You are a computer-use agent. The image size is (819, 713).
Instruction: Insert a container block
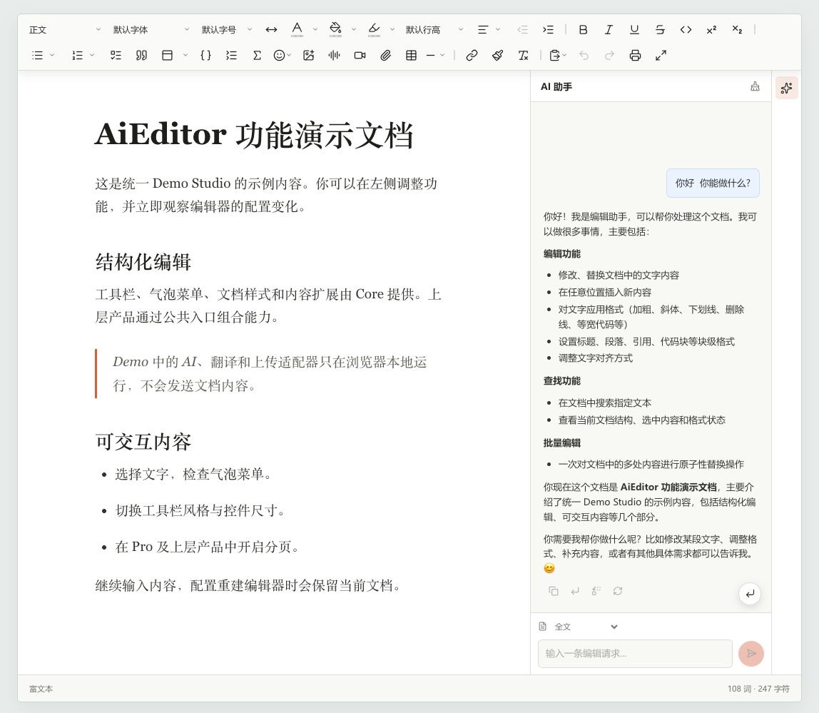tap(167, 56)
